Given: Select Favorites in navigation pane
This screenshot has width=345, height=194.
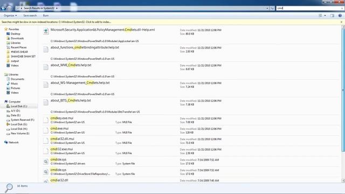Looking at the screenshot, I should (13, 29).
